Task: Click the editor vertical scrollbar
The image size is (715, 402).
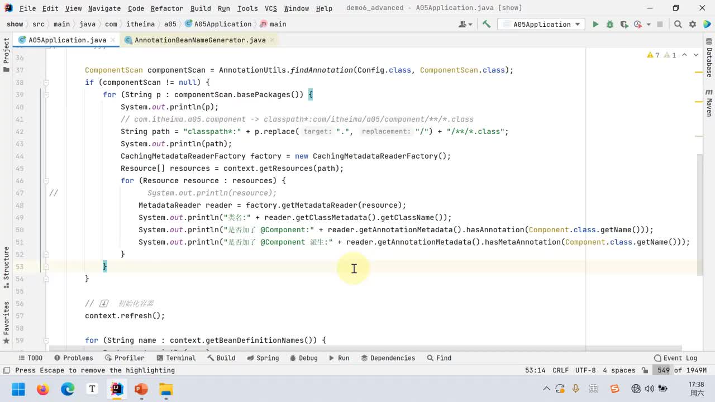Action: point(700,214)
